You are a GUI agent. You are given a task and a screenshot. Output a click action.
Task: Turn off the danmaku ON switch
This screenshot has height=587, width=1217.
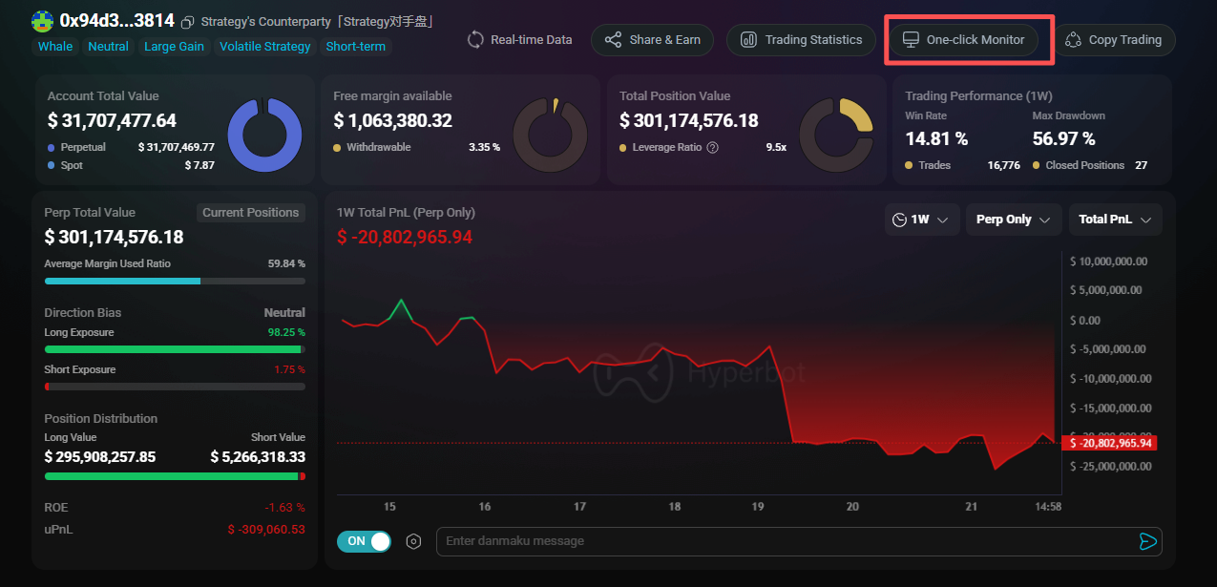[x=364, y=541]
